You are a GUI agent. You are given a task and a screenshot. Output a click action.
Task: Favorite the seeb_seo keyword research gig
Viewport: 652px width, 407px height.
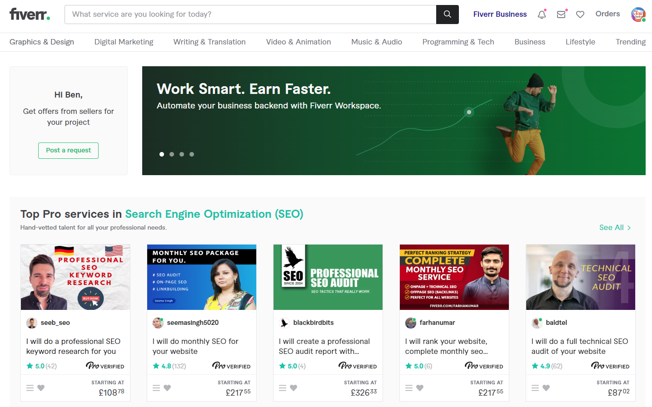point(41,388)
